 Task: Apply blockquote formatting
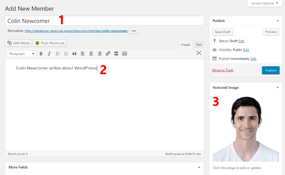coord(74,54)
